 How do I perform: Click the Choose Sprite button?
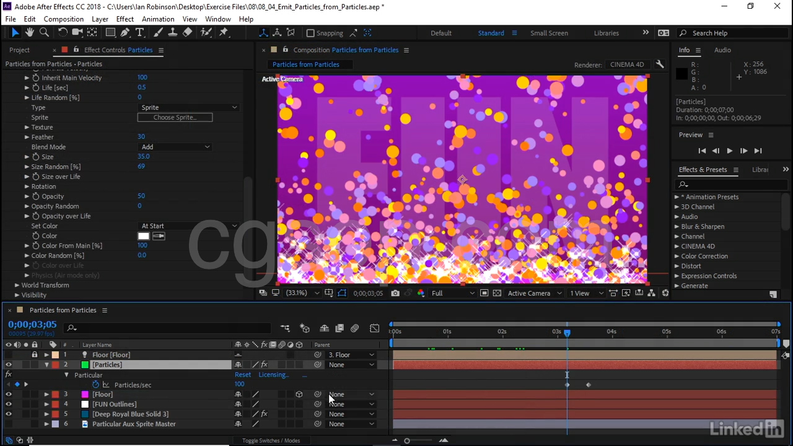point(175,117)
